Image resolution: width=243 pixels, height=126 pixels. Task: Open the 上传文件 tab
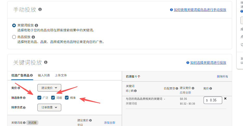coord(61,75)
